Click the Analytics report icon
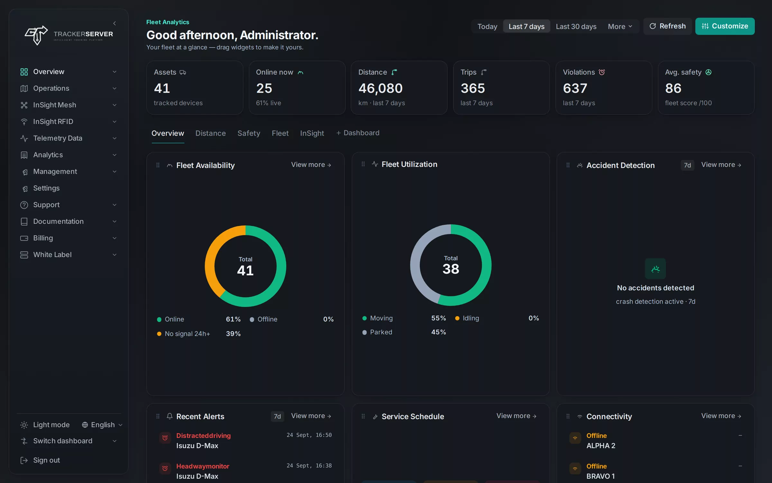This screenshot has height=483, width=772. (24, 155)
